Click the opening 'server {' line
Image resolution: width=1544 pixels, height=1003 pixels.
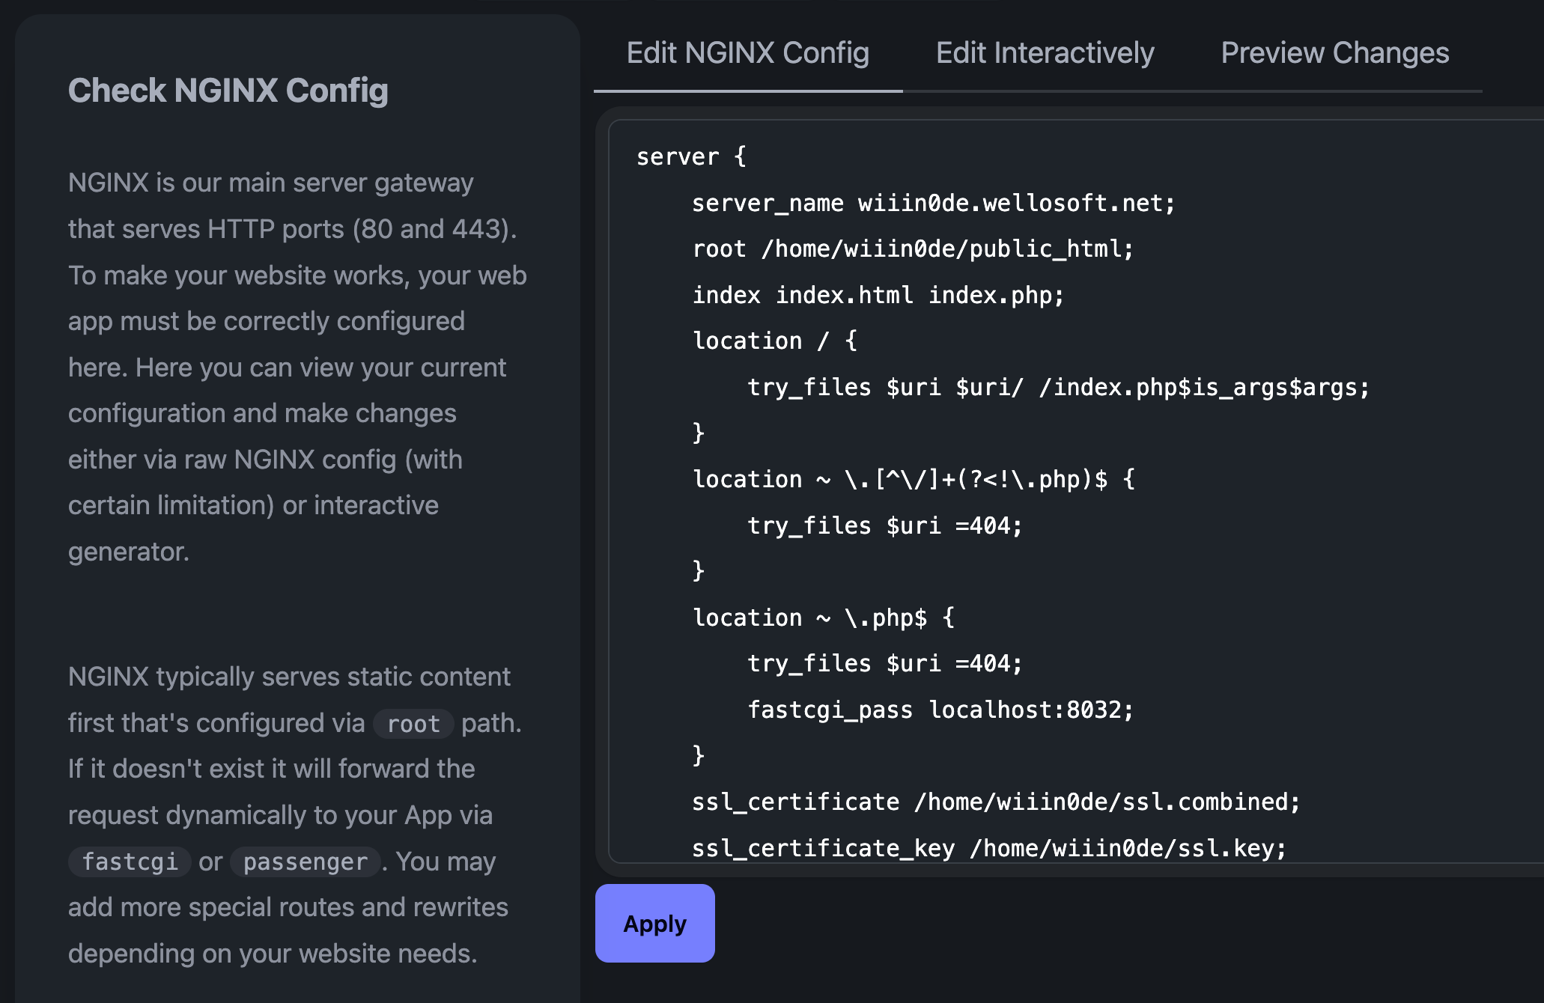point(690,156)
